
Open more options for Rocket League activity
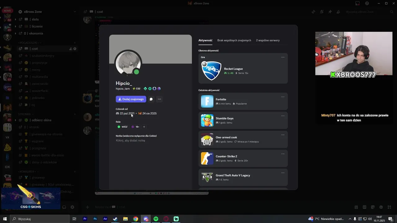click(x=283, y=57)
